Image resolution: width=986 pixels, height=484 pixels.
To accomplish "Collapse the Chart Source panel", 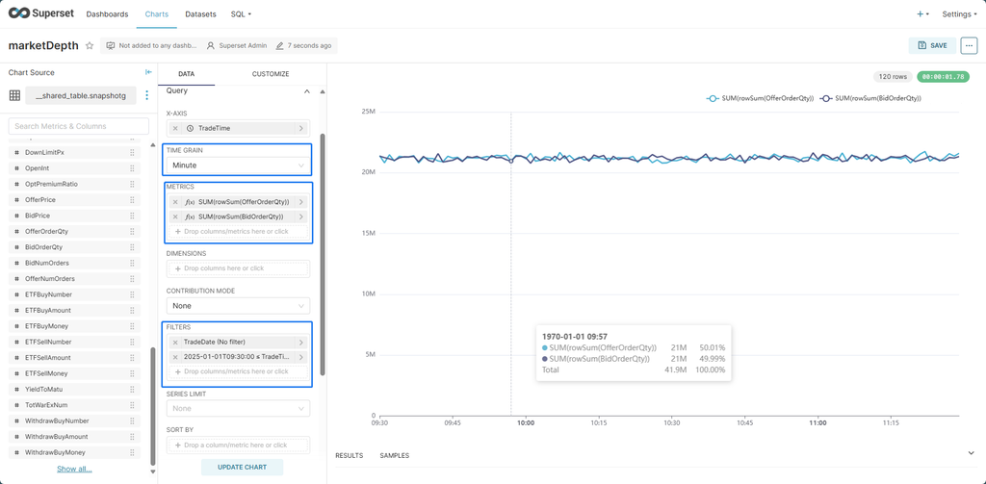I will 148,72.
